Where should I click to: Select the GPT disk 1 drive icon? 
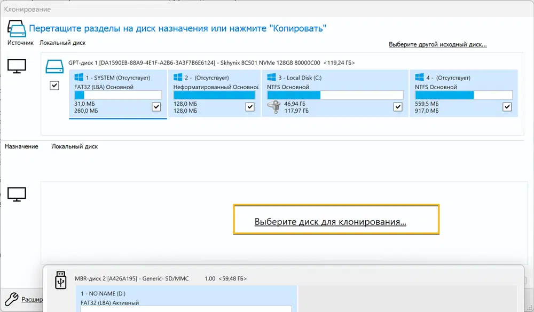[x=54, y=67]
